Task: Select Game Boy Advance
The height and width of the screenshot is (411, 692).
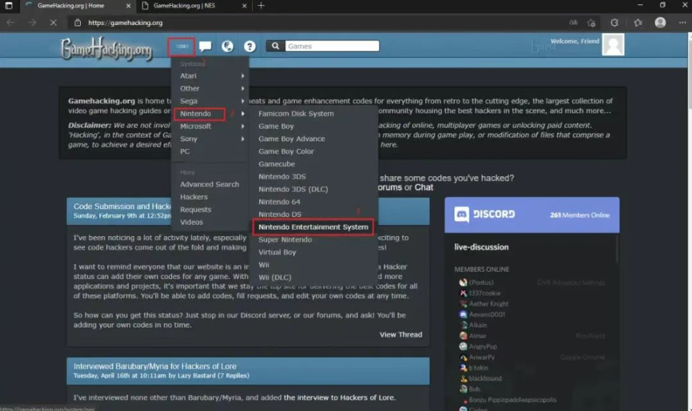Action: coord(291,139)
